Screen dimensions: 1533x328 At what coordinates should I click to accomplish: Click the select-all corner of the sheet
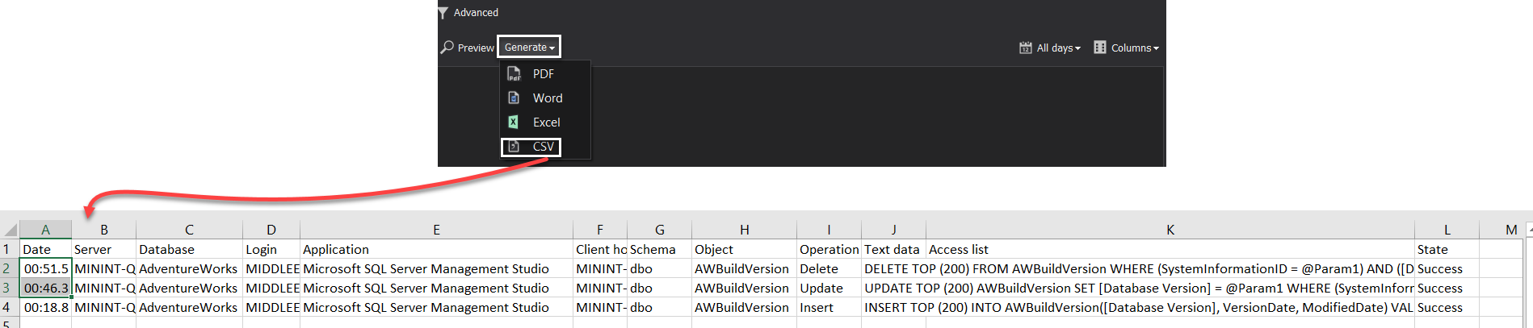click(x=10, y=230)
